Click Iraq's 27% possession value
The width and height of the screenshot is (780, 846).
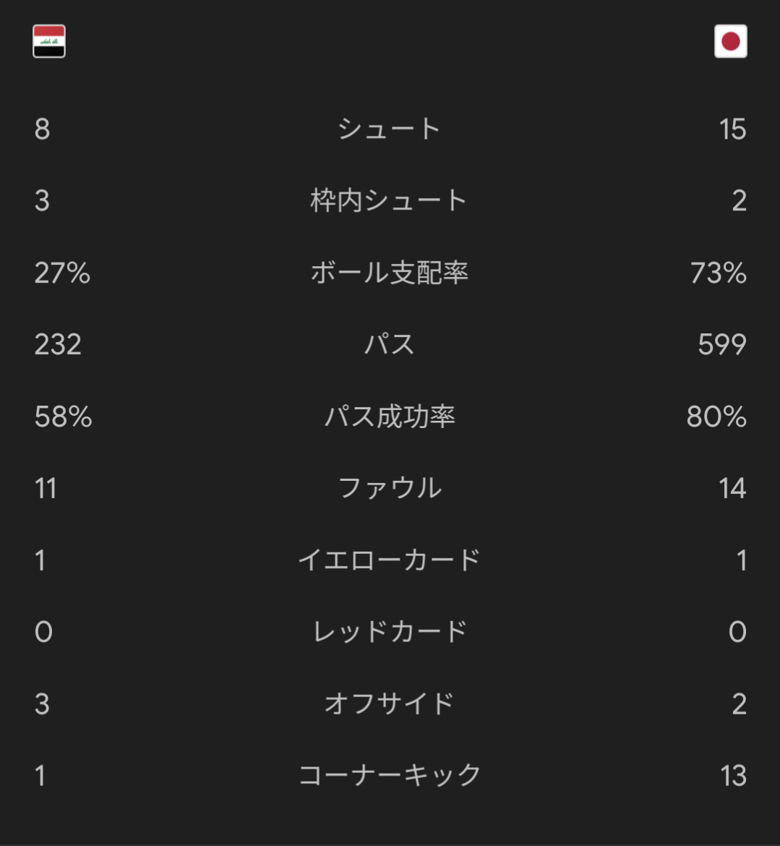(62, 273)
